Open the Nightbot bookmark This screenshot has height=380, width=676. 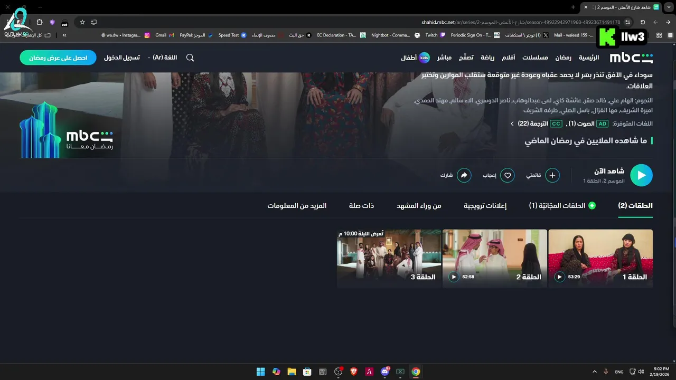click(x=396, y=35)
